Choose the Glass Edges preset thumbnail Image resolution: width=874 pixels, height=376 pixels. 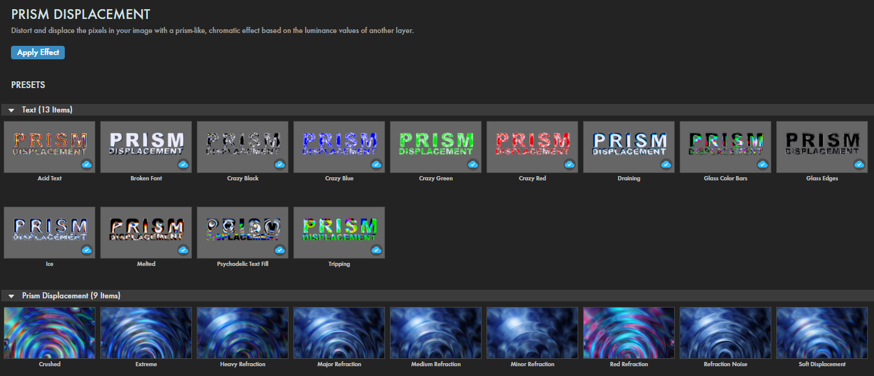pos(822,147)
